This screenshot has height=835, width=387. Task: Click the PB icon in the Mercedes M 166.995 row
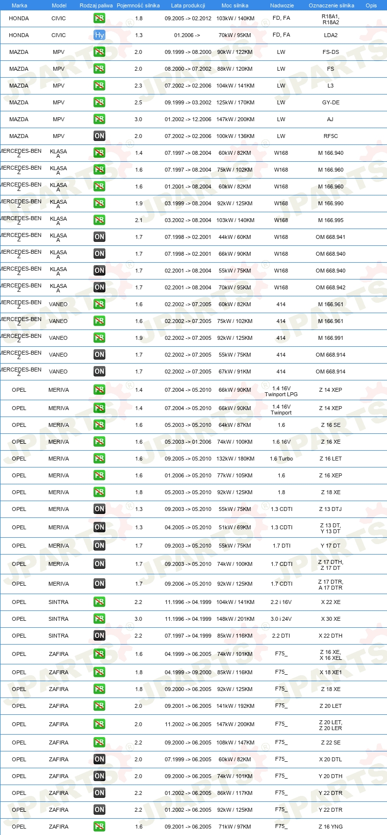[99, 220]
